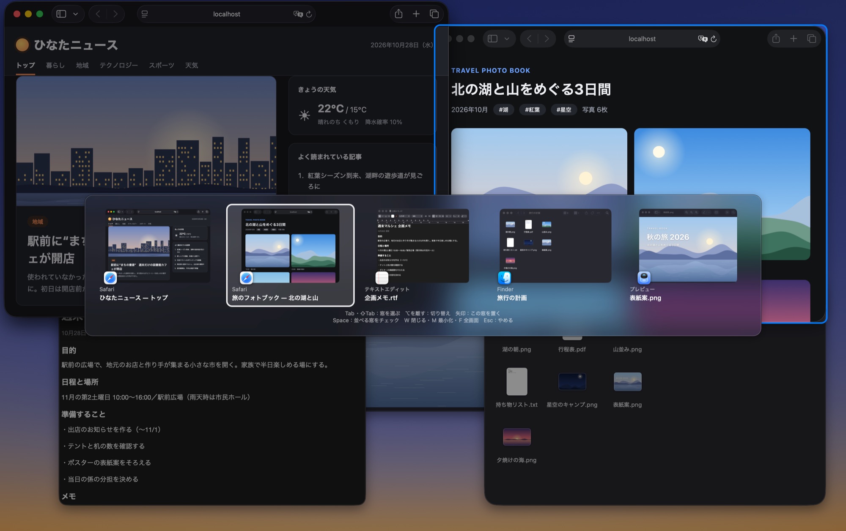
Task: Reload the ひなたニュース page
Action: (x=309, y=14)
